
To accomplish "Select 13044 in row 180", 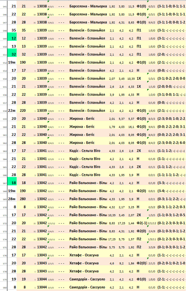I will [x=42, y=287].
